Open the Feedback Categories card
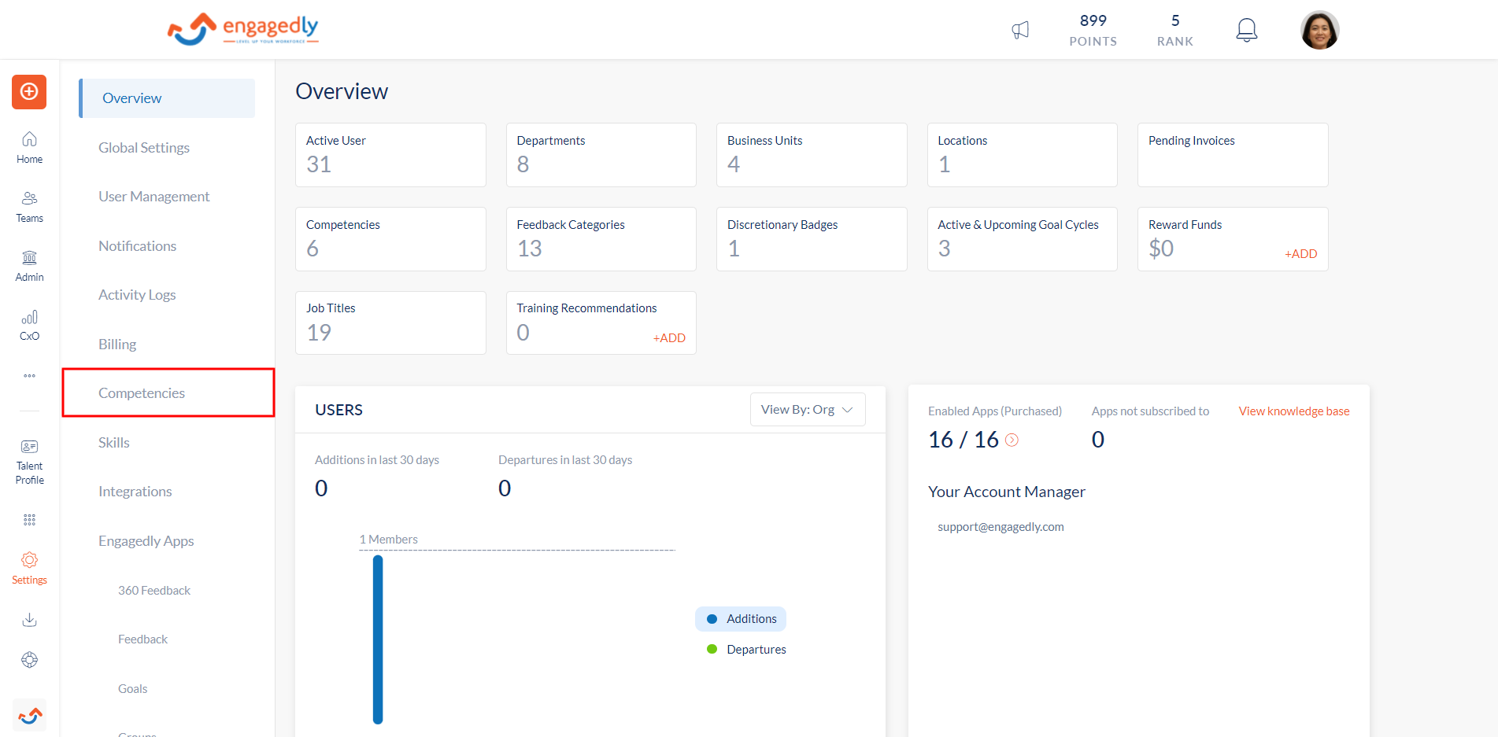 601,239
